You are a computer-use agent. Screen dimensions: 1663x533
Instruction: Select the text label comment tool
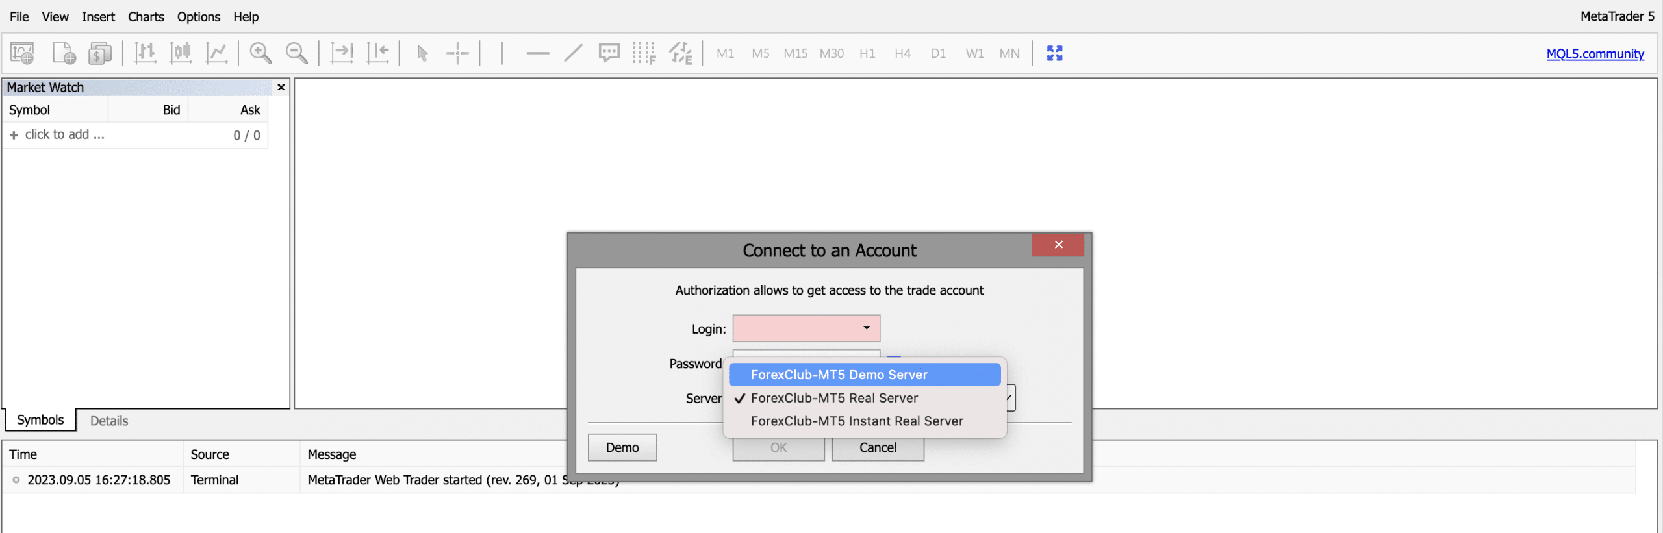tap(609, 53)
